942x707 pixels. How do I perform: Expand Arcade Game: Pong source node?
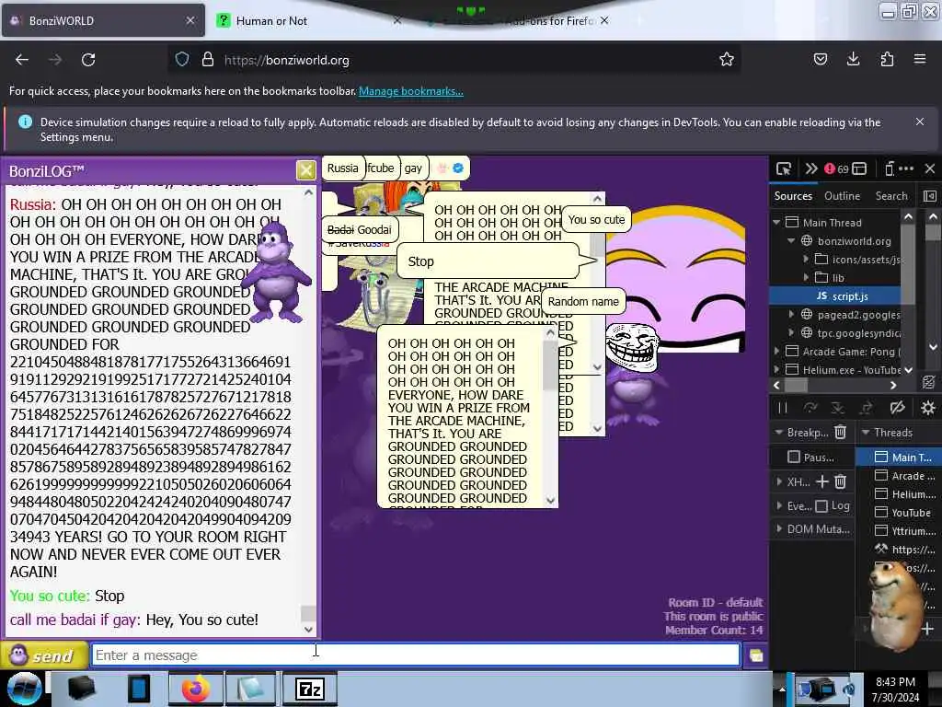[776, 351]
